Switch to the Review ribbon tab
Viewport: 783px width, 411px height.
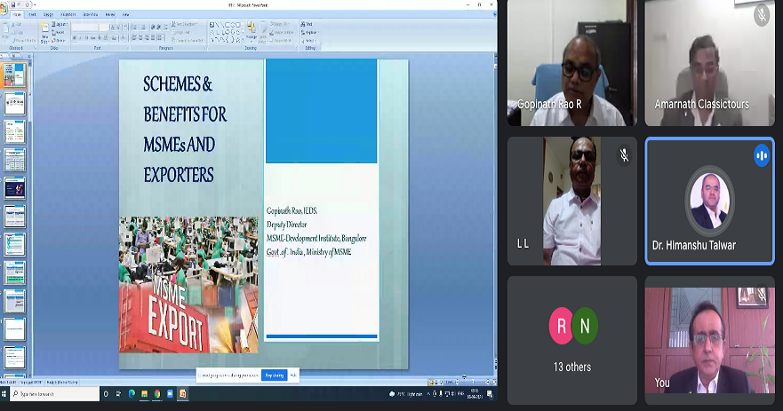(110, 14)
